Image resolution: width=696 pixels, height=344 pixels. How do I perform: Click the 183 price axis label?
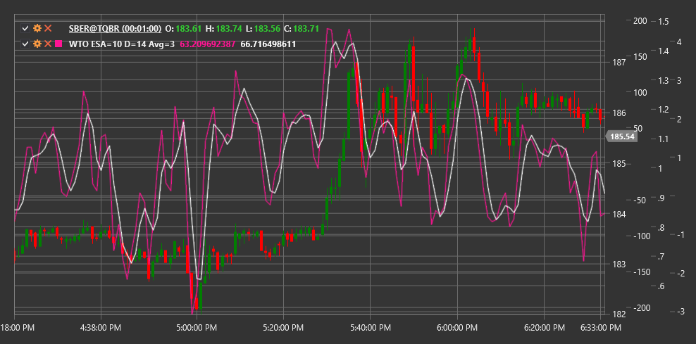click(619, 265)
